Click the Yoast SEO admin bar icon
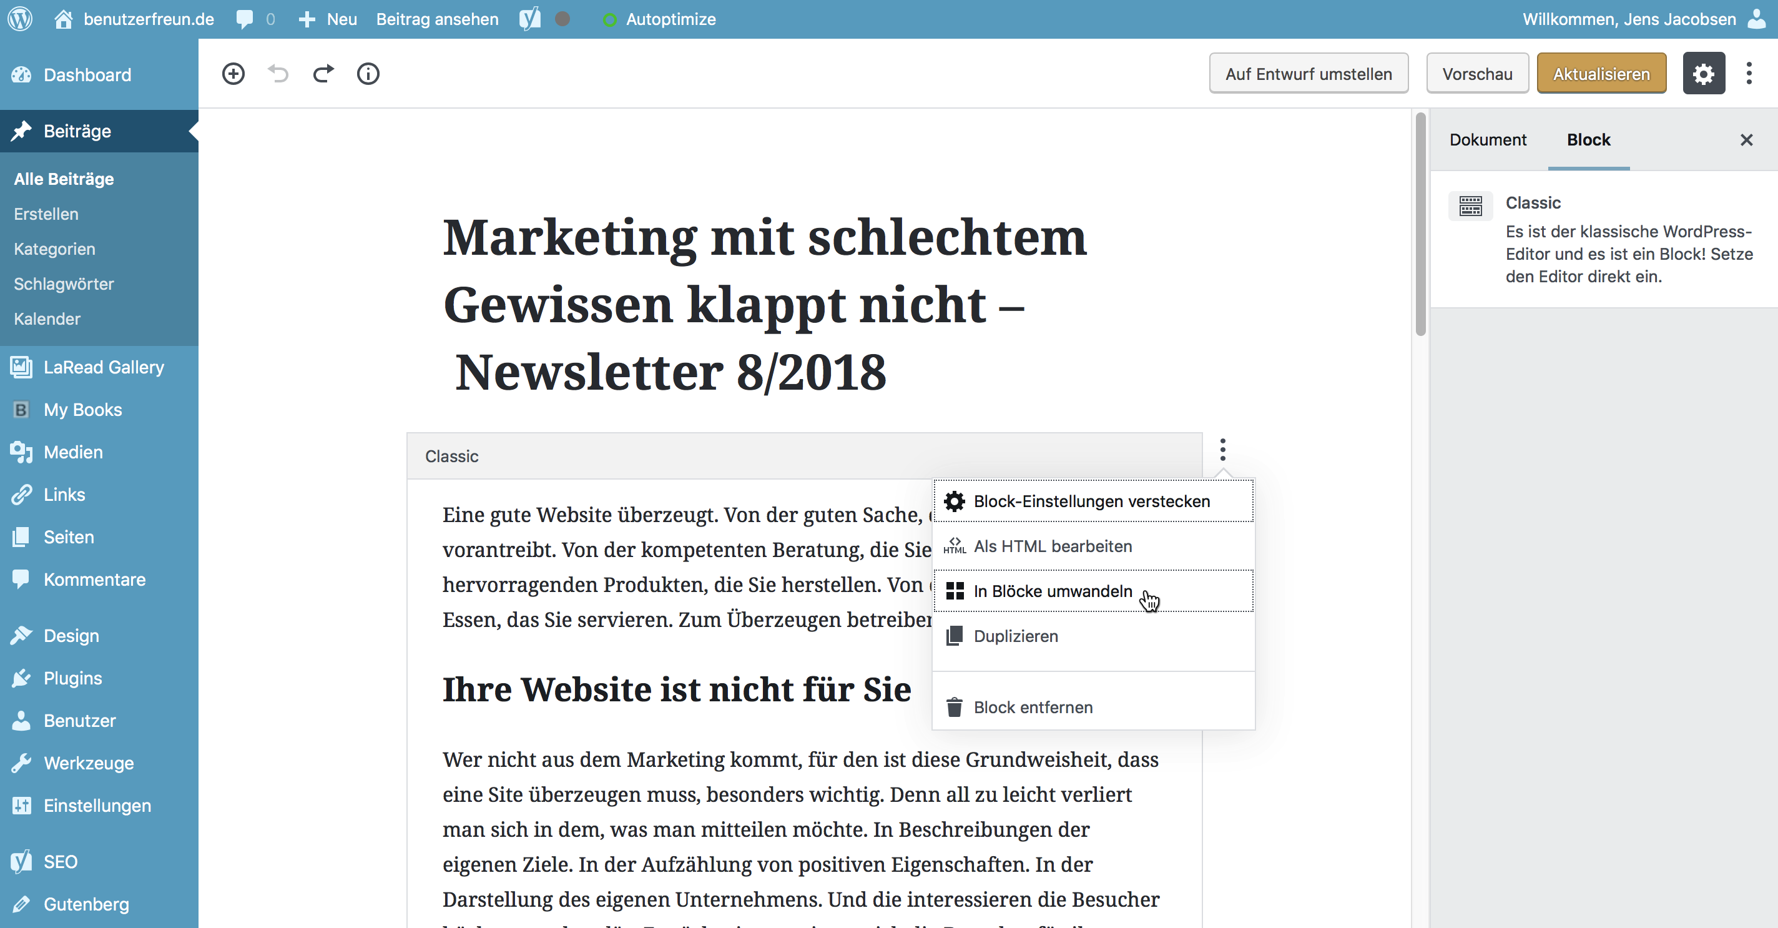 click(530, 19)
